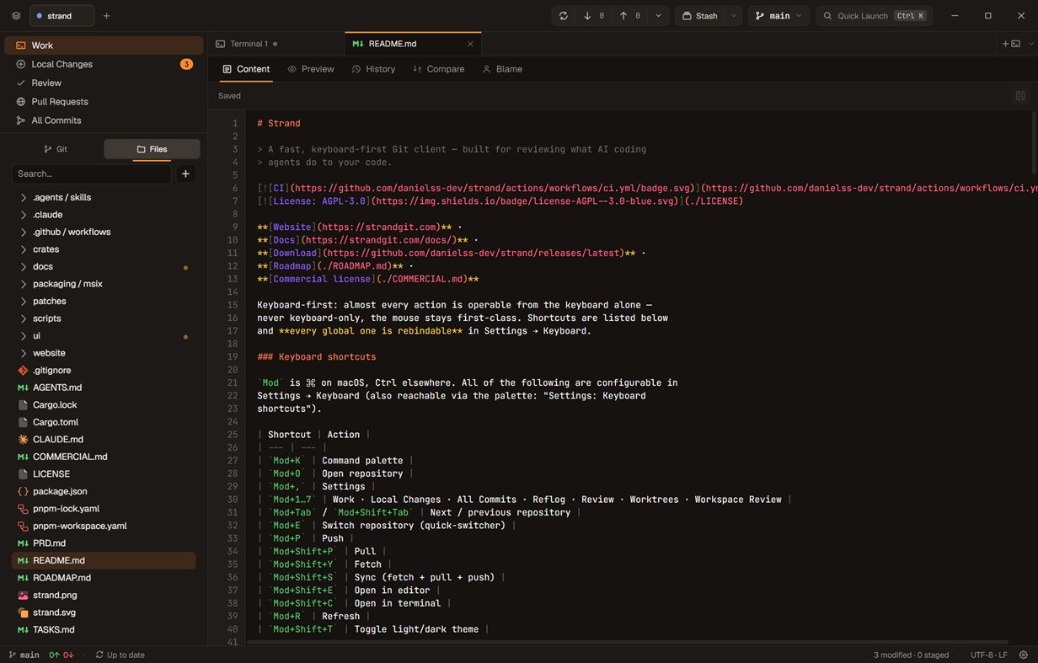The image size is (1038, 663).
Task: Open the LICENSE file
Action: click(104, 474)
